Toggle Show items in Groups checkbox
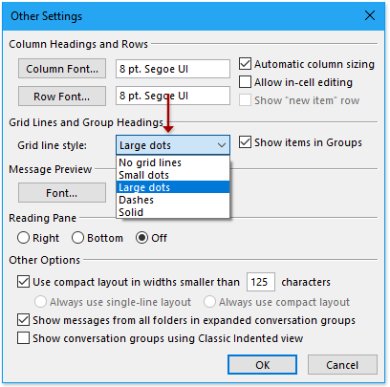Image resolution: width=390 pixels, height=387 pixels. [x=245, y=142]
